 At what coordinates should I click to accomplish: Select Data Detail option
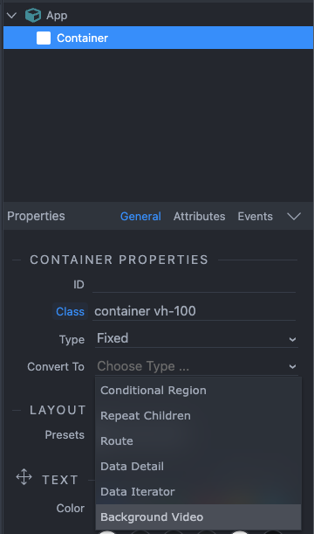[x=198, y=466]
